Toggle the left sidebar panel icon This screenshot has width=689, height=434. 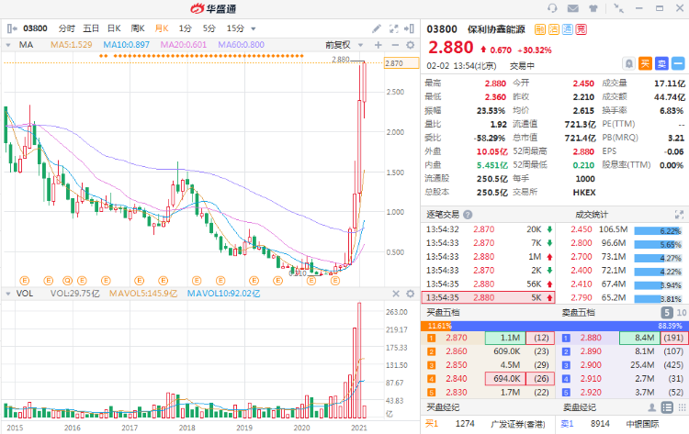(12, 28)
